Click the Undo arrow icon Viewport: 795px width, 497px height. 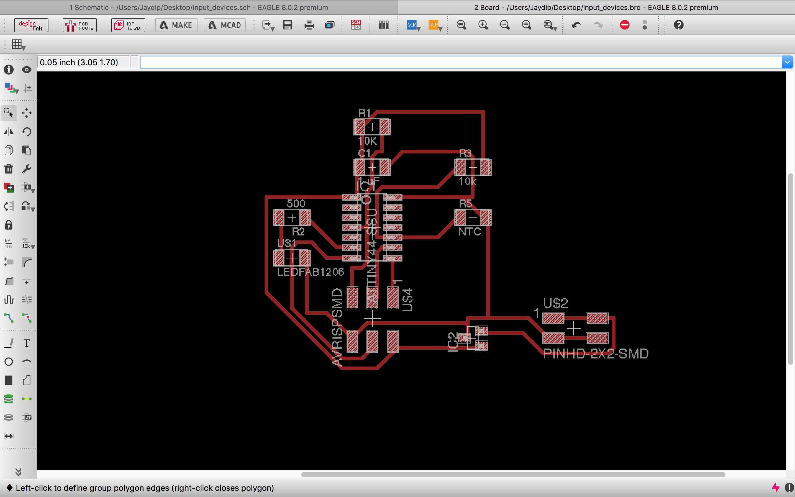(576, 25)
